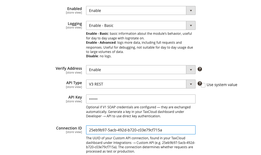Click the bold 'Enable - Advanced' note text

pos(101,43)
